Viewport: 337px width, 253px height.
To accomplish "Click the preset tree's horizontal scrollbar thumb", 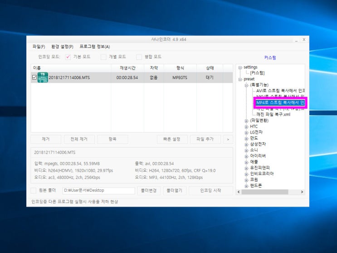I will point(265,192).
